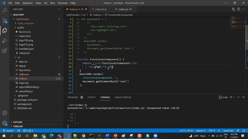Image resolution: width=248 pixels, height=139 pixels.
Task: Open package.json in the explorer
Action: click(24, 104)
